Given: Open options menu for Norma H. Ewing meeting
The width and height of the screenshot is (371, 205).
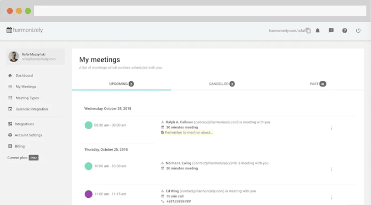Looking at the screenshot, I should [331, 169].
